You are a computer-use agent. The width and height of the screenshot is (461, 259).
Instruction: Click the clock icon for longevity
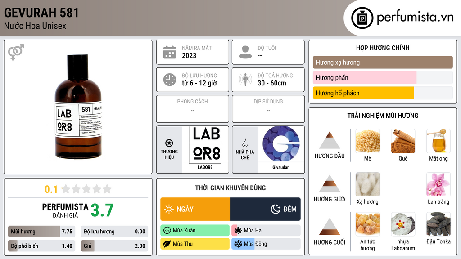coord(170,80)
